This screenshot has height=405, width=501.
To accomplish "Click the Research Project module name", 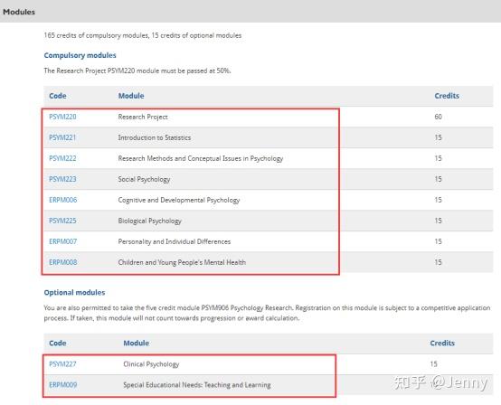I will (x=143, y=117).
